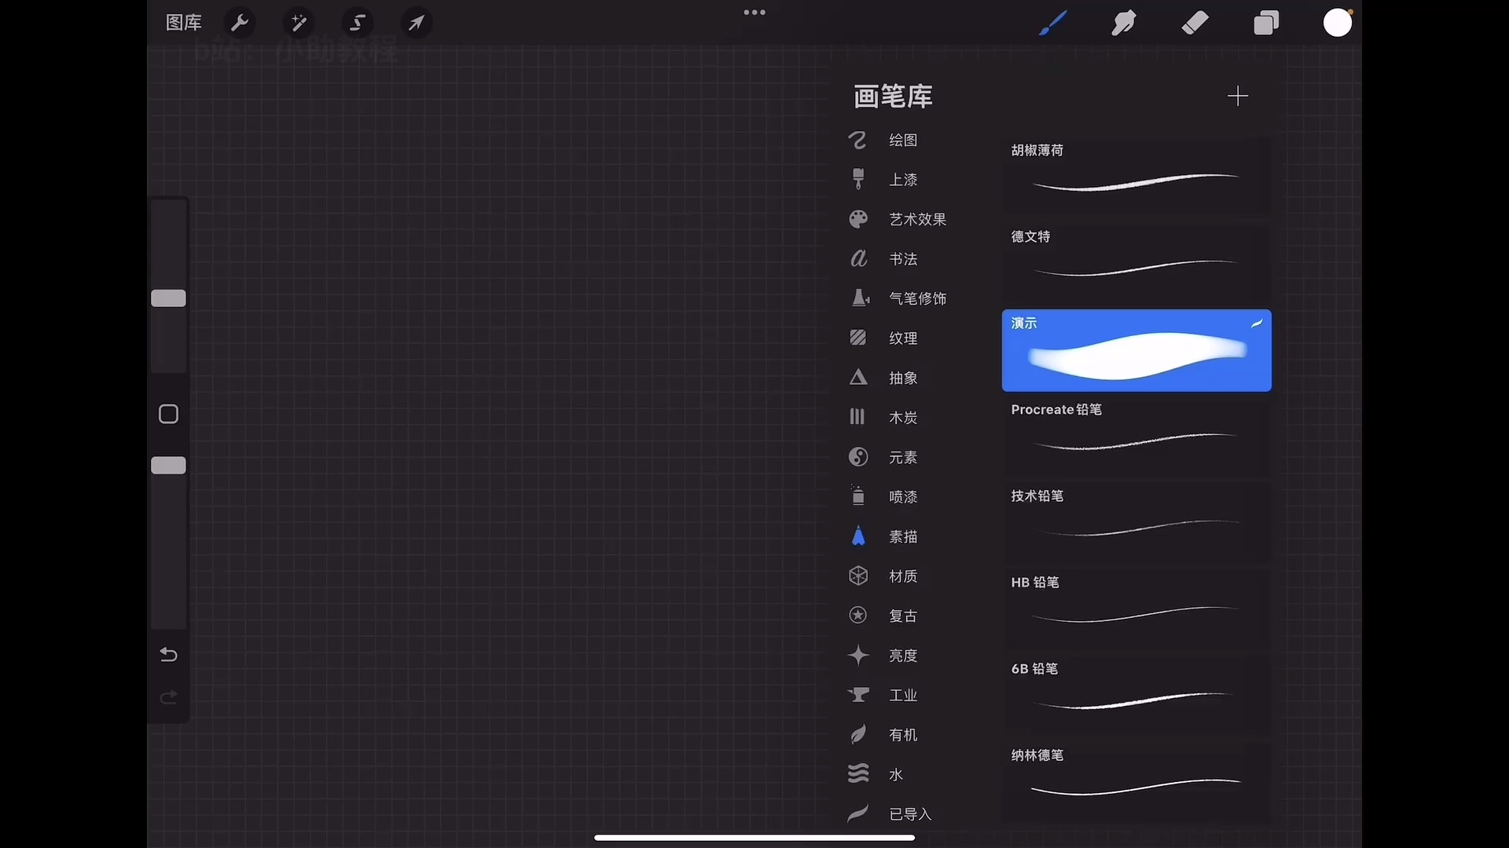Activate the Transform arrow tool
This screenshot has width=1509, height=848.
(x=417, y=23)
